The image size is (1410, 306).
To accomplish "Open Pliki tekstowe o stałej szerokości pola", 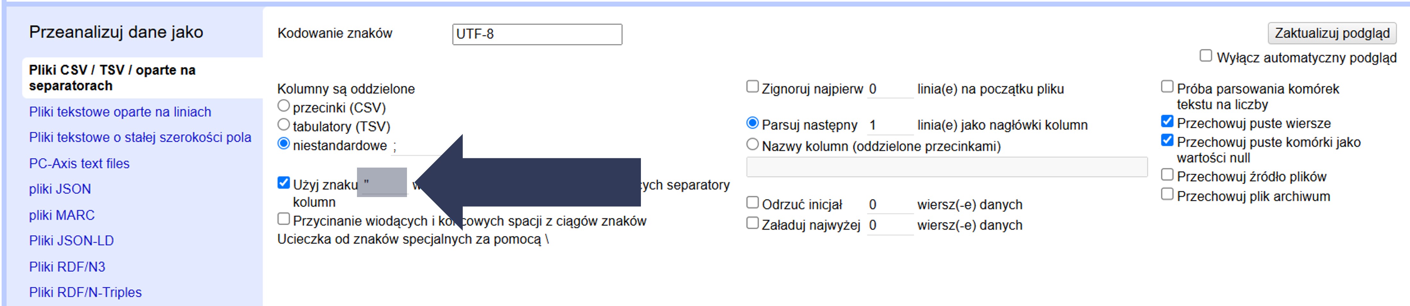I will (x=140, y=137).
